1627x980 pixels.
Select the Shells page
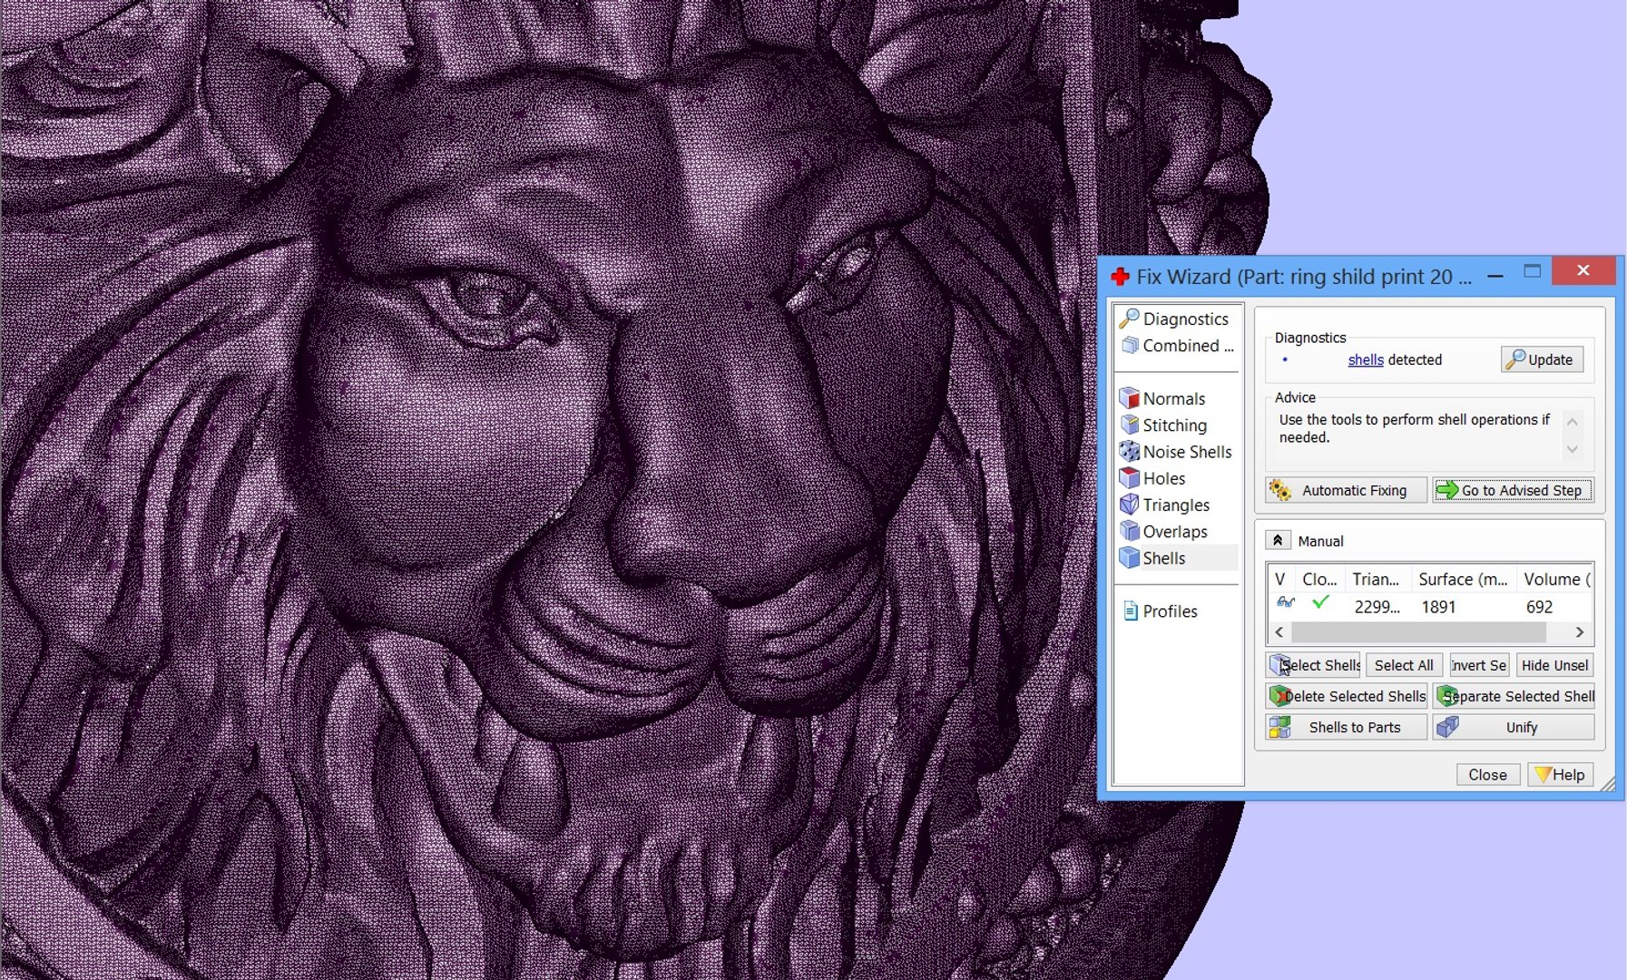[1177, 558]
